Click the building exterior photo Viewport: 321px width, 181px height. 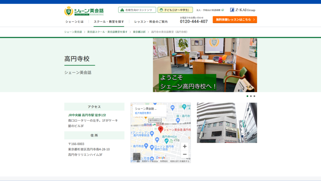coord(227,123)
